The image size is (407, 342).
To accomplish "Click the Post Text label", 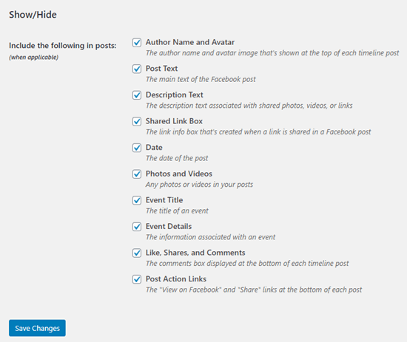I will (161, 69).
